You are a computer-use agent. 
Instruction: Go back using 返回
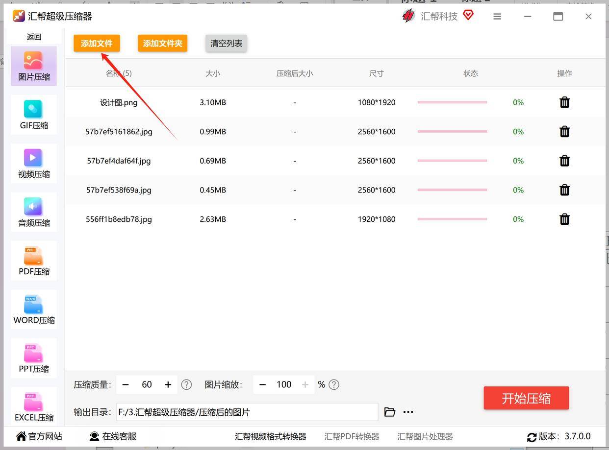(34, 37)
